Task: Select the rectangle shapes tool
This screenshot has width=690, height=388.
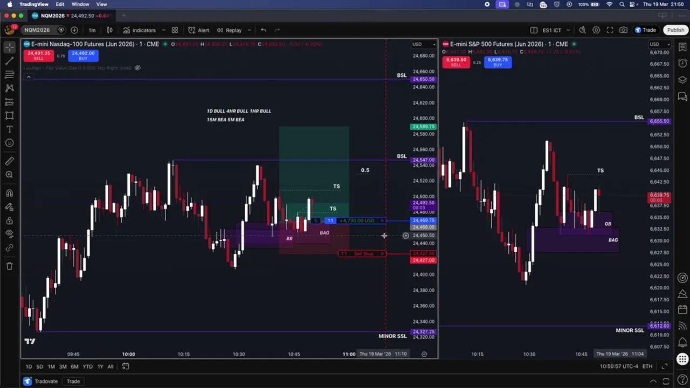Action: point(9,115)
